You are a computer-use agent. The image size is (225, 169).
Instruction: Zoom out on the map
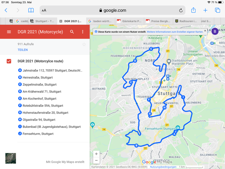96,161
